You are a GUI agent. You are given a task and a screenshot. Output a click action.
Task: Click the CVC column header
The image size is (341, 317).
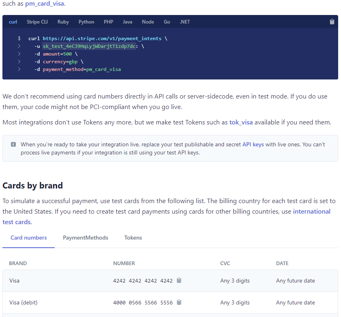[x=225, y=263]
